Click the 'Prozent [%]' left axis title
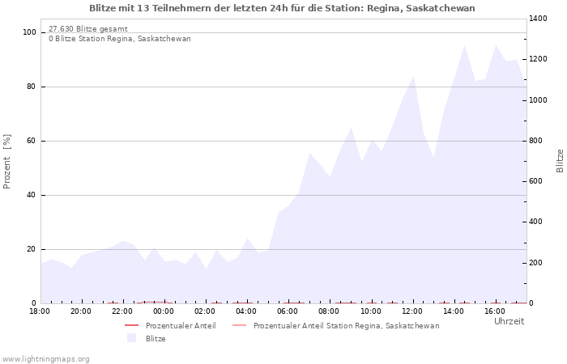The image size is (567, 364). click(x=7, y=162)
